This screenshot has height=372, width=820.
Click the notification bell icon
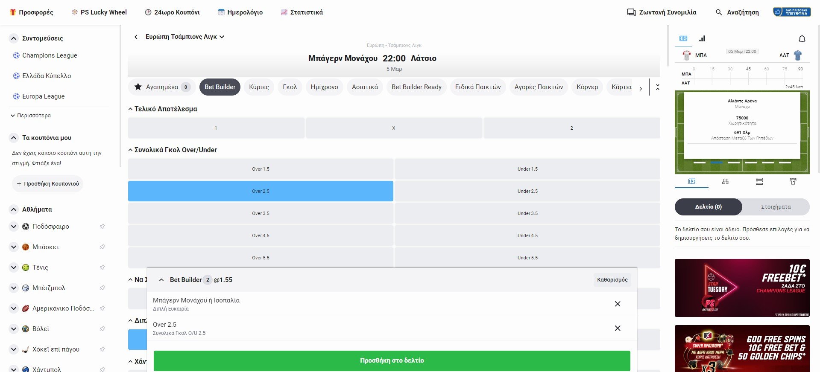802,39
